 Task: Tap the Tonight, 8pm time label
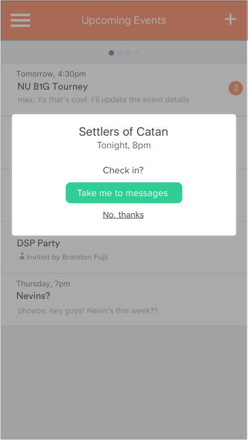click(124, 145)
